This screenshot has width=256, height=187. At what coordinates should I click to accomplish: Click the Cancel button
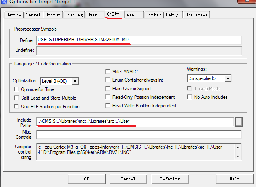[x=128, y=179]
